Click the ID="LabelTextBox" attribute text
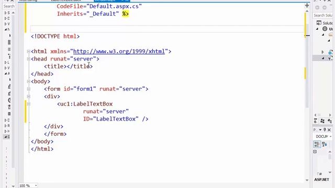Screen dimensions: 335x188 point(110,119)
